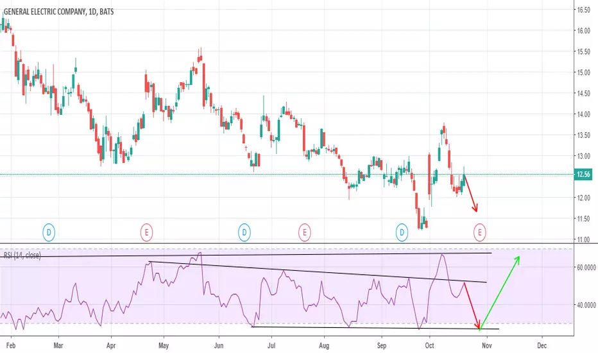Select the Feb label on time axis
The height and width of the screenshot is (353, 598).
click(x=11, y=345)
